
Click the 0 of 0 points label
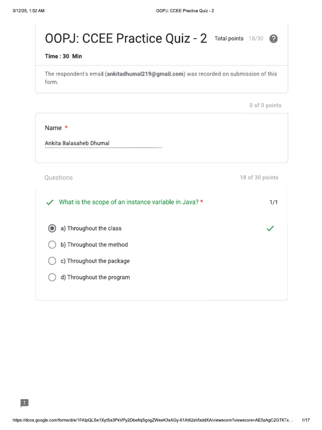coord(265,105)
